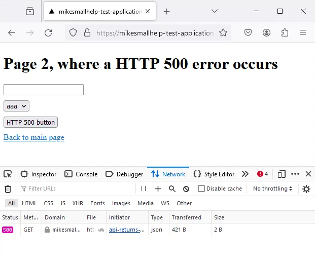Image resolution: width=315 pixels, height=263 pixels.
Task: Create a new request with plus icon
Action: (x=158, y=189)
